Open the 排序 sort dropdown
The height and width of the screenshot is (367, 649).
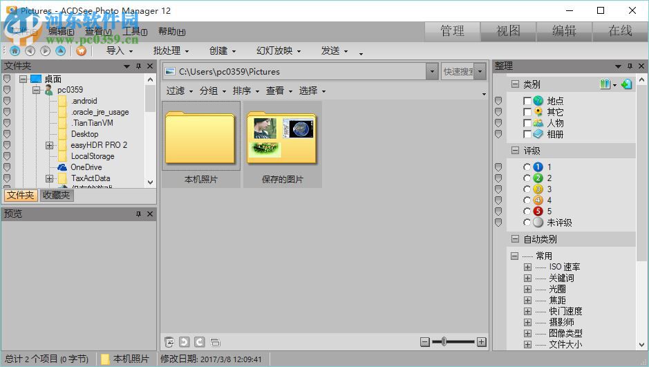pyautogui.click(x=245, y=91)
